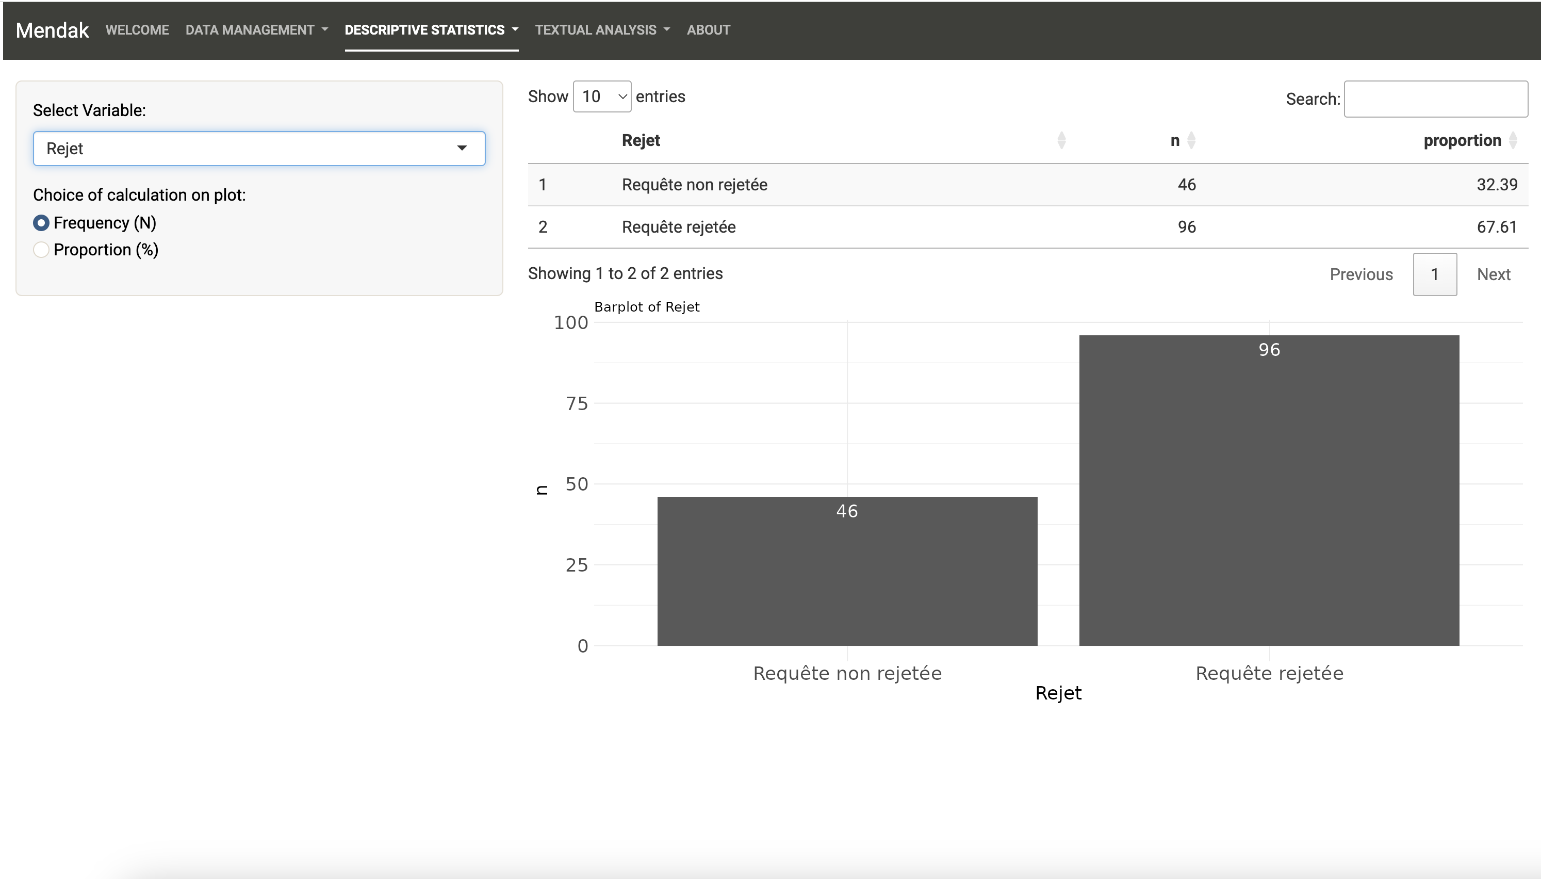Screen dimensions: 1541x879
Task: Sort table by proportion column arrows
Action: click(x=1513, y=141)
